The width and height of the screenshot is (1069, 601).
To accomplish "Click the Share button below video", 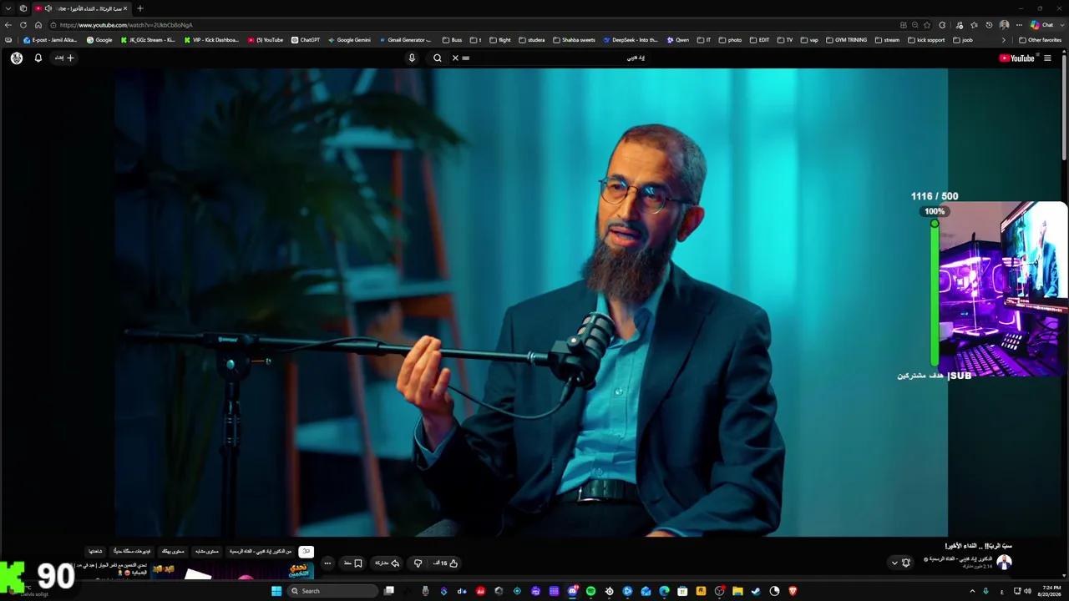I will pyautogui.click(x=387, y=563).
